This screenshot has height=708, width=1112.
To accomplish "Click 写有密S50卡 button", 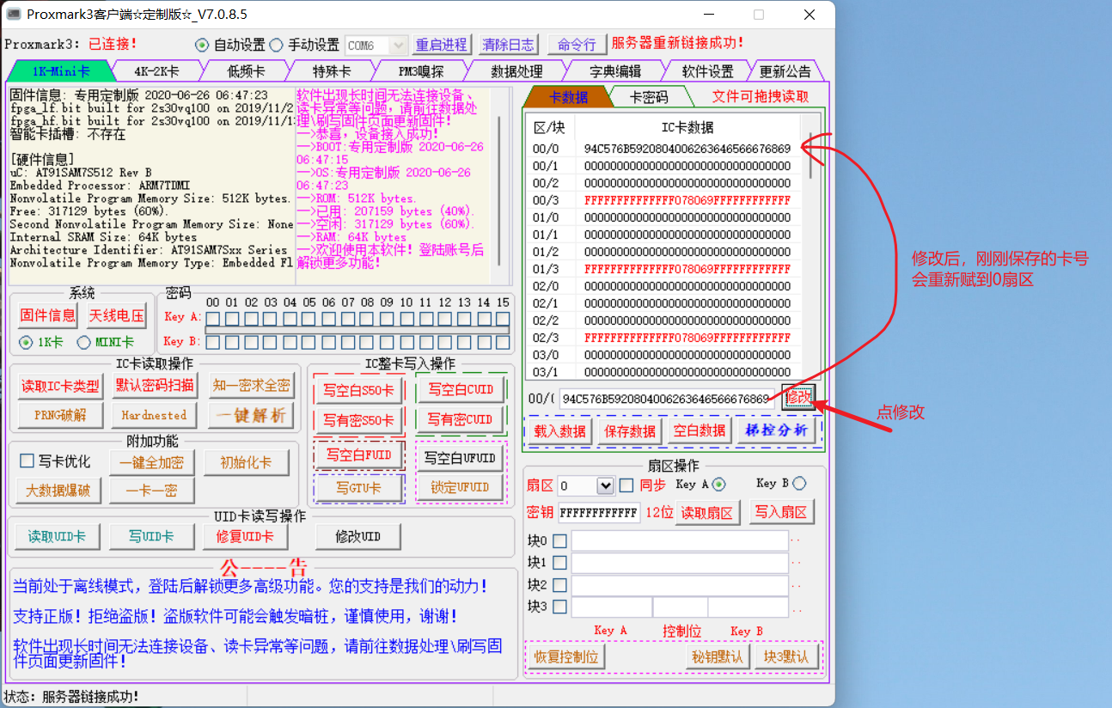I will pos(358,419).
